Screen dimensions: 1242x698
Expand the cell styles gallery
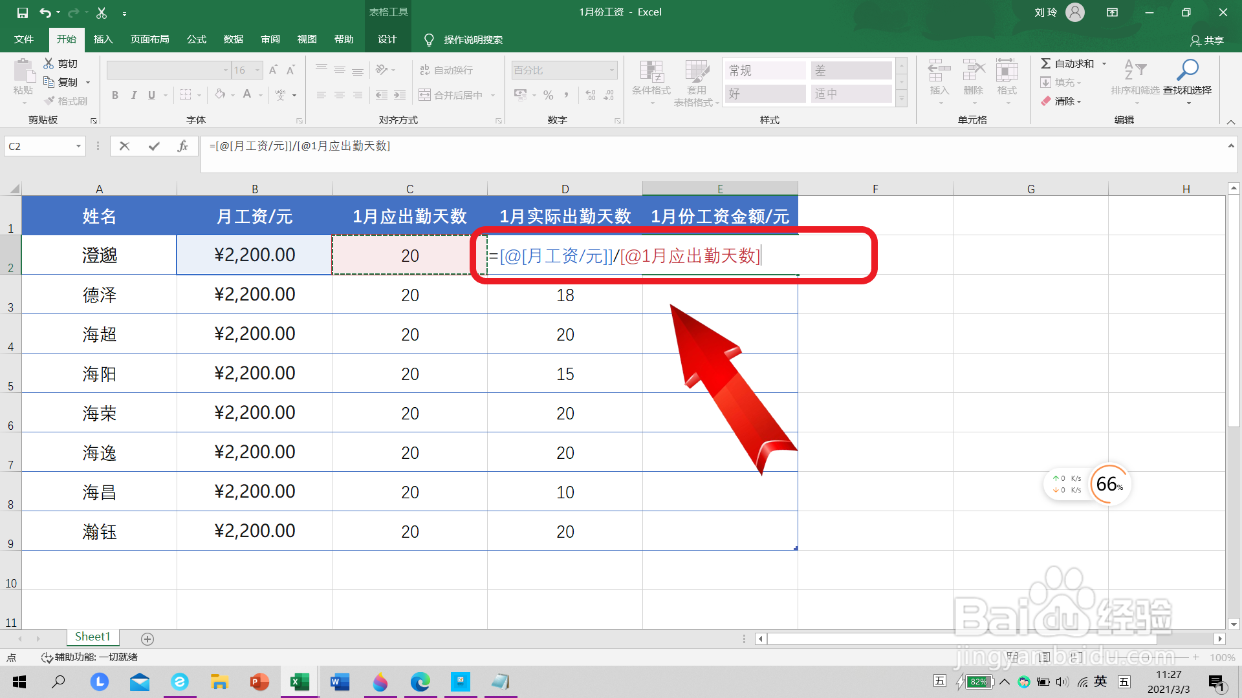(902, 99)
